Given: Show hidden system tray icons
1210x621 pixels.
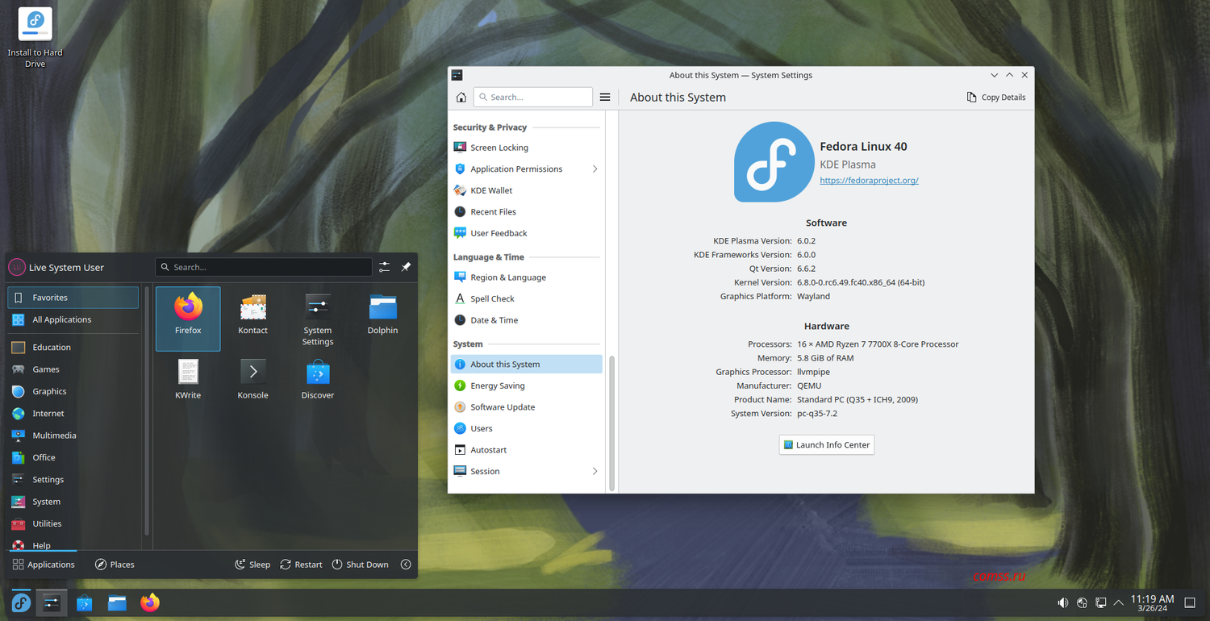Looking at the screenshot, I should [1118, 602].
